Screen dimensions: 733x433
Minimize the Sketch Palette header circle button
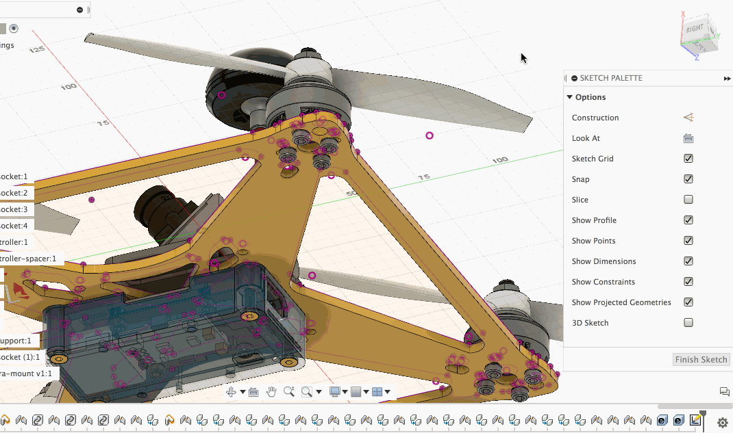(574, 79)
